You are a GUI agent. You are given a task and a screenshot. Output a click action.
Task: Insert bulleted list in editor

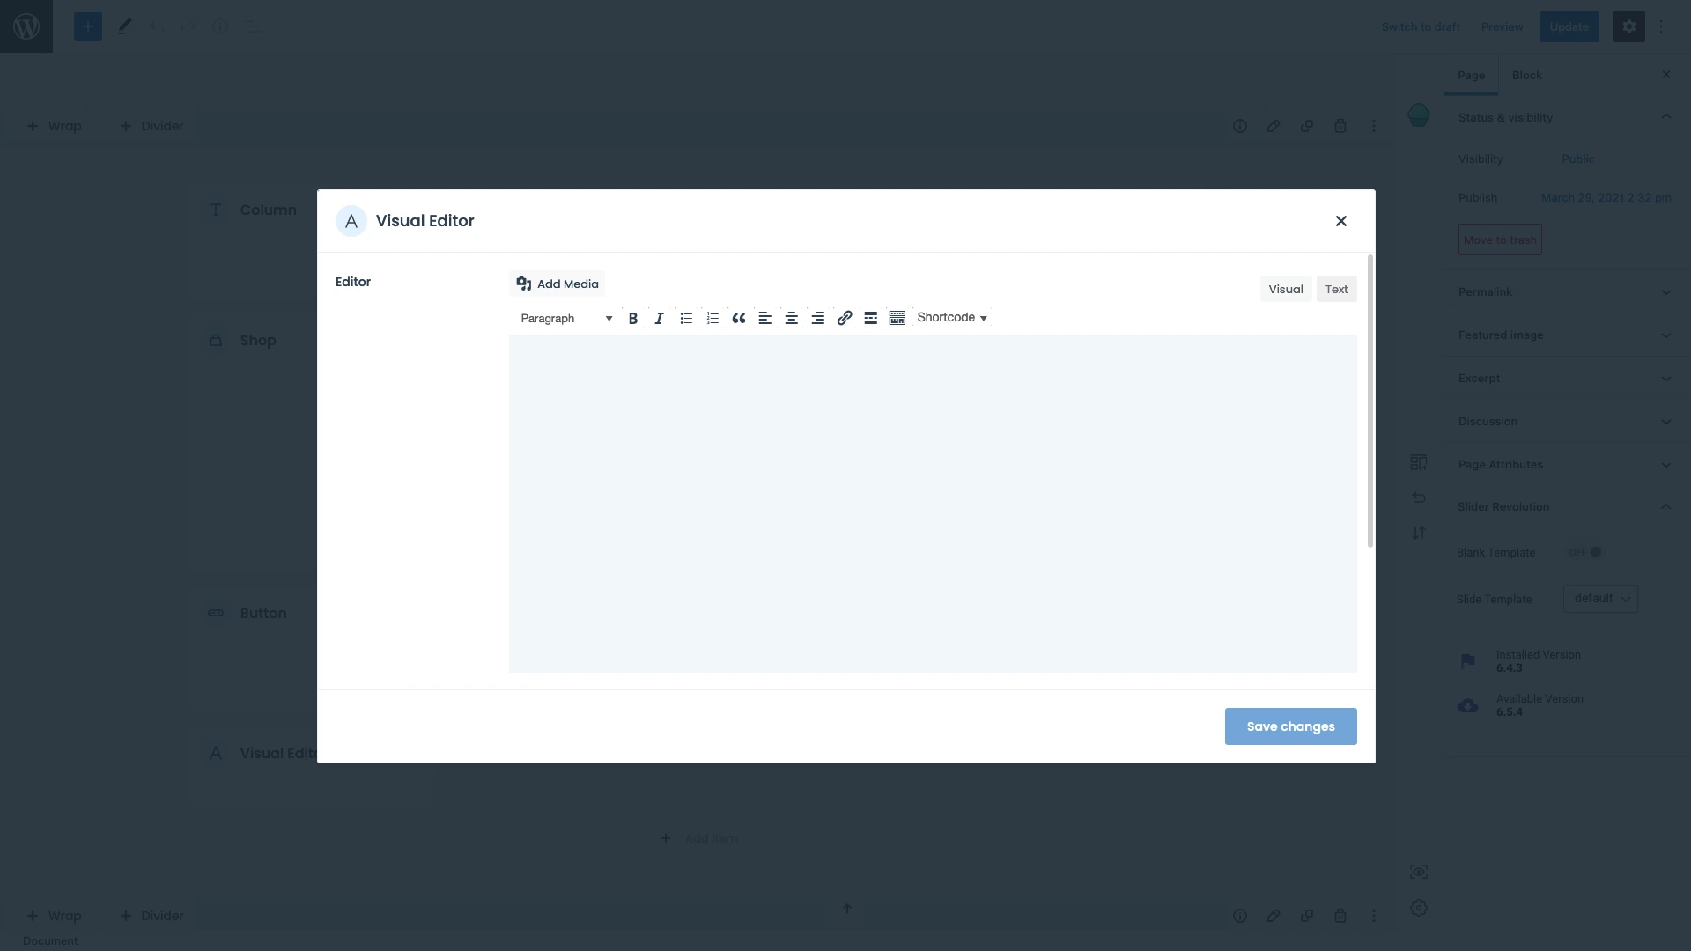[x=686, y=318]
